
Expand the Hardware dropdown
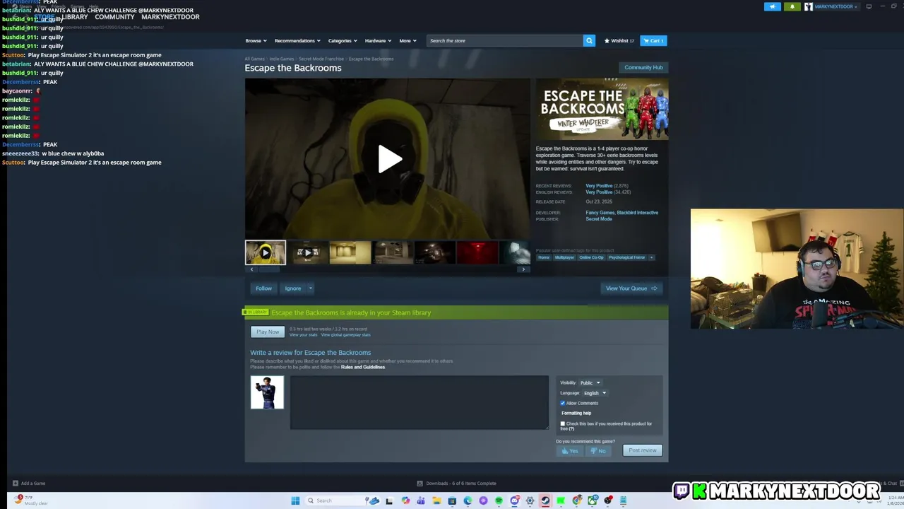378,40
